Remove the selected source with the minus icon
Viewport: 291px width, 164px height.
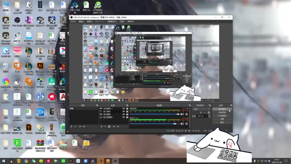[105, 126]
